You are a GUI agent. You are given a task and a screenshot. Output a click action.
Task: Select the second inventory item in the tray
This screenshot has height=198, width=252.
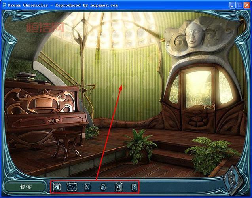pos(72,186)
